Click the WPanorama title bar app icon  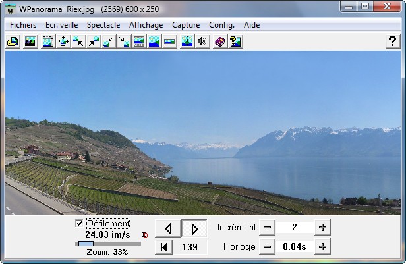point(11,9)
